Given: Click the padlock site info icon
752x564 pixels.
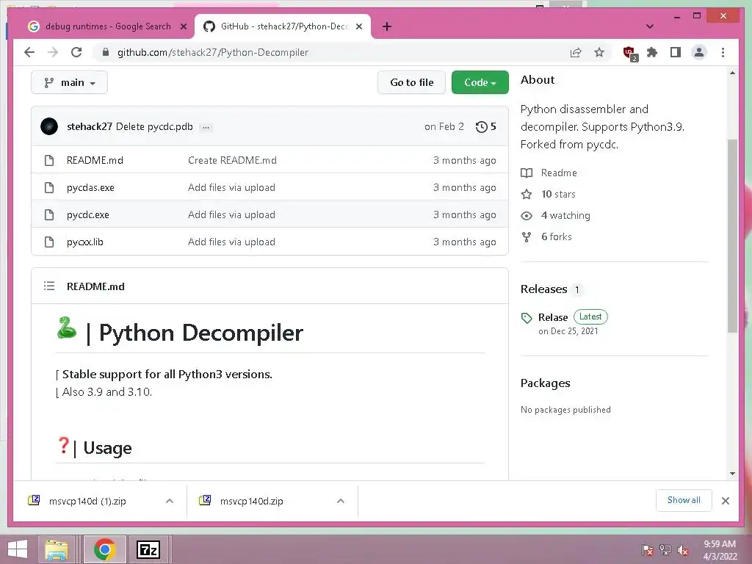Looking at the screenshot, I should click(106, 52).
